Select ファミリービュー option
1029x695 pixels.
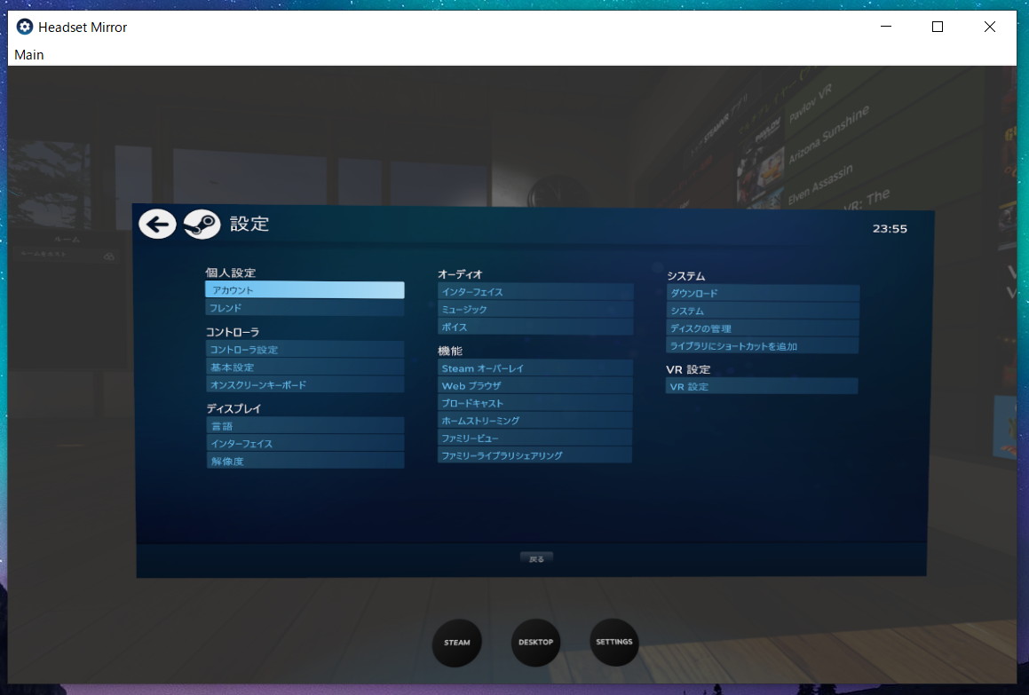(x=534, y=438)
